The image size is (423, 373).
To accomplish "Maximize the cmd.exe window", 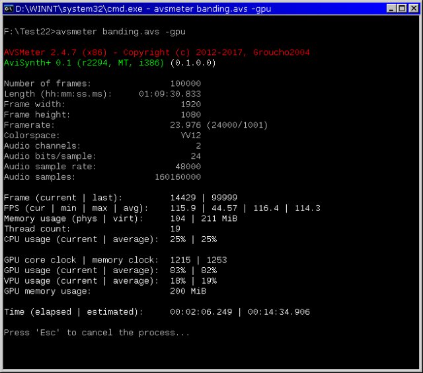I will pos(402,9).
